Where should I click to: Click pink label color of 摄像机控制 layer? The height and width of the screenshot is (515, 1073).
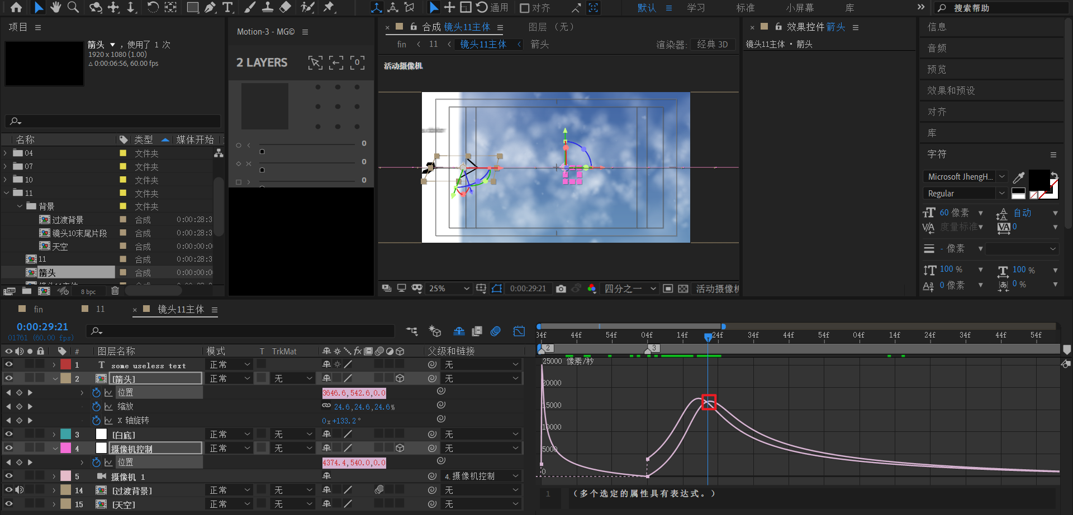coord(65,448)
